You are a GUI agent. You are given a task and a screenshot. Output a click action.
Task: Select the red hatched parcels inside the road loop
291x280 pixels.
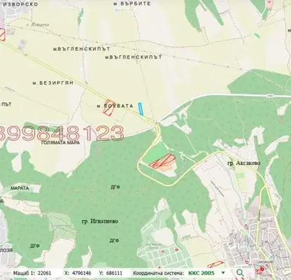[162, 161]
